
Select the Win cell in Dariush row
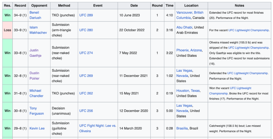(7, 15)
